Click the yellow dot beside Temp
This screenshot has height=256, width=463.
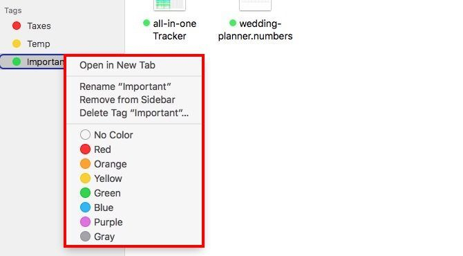(x=17, y=44)
